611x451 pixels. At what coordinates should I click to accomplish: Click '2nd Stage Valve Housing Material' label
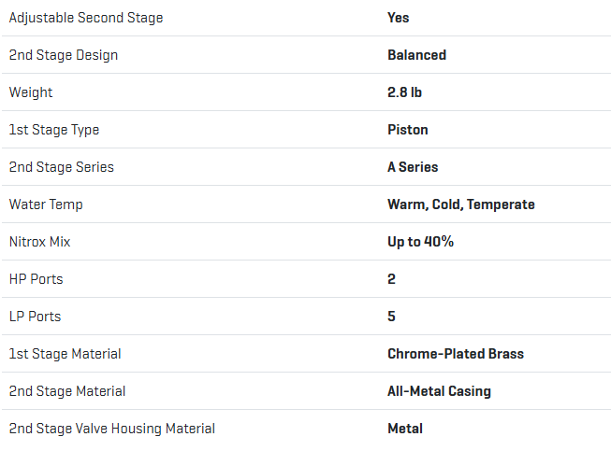tap(112, 429)
